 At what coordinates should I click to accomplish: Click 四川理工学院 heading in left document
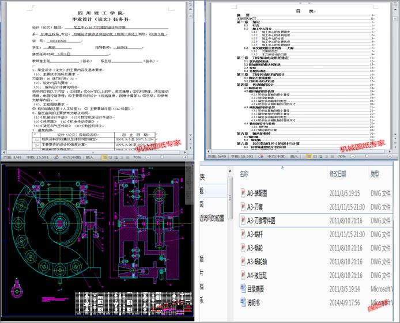[100, 13]
